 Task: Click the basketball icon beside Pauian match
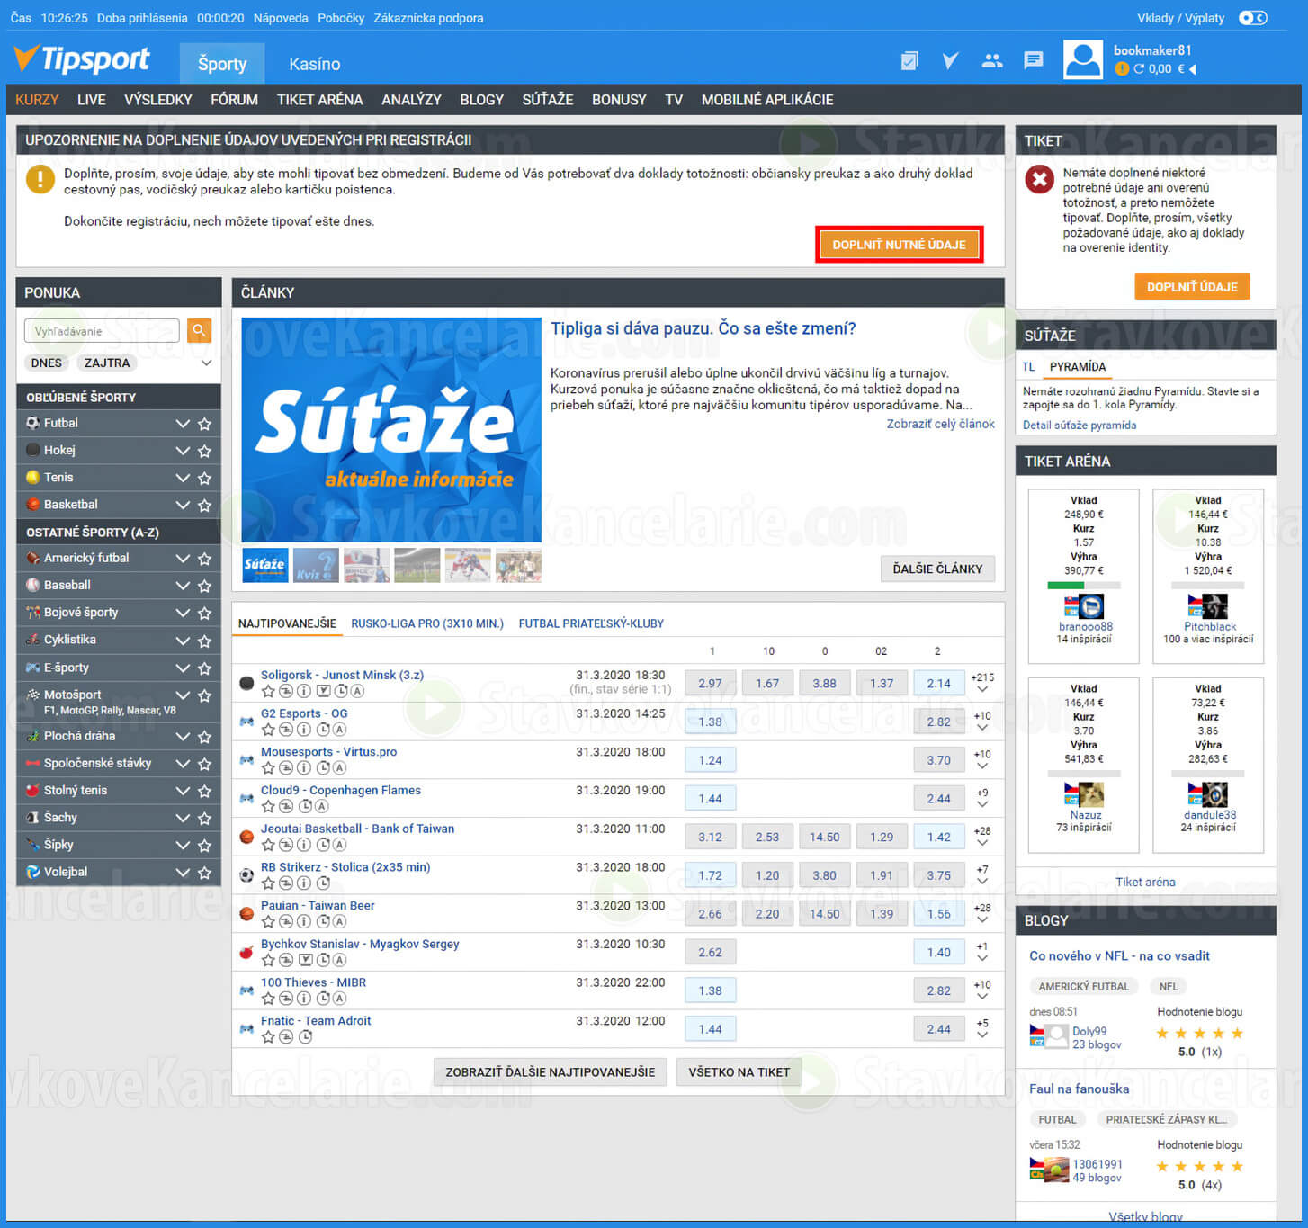[x=246, y=913]
